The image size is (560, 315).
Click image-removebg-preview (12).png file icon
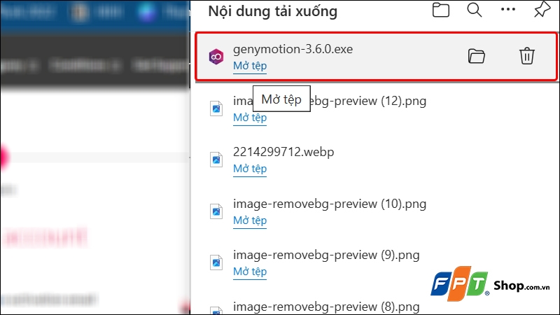pos(216,108)
